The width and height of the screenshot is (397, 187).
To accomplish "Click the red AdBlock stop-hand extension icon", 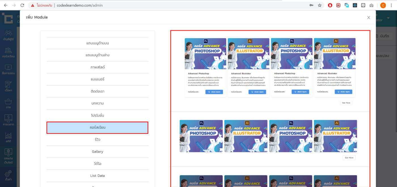I will pyautogui.click(x=330, y=5).
